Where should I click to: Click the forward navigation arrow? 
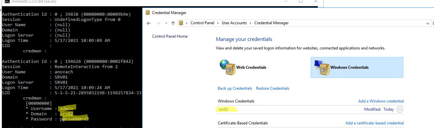[158, 23]
